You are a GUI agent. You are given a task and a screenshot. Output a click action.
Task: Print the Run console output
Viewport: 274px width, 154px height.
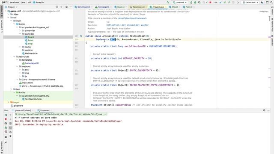pyautogui.click(x=10, y=132)
